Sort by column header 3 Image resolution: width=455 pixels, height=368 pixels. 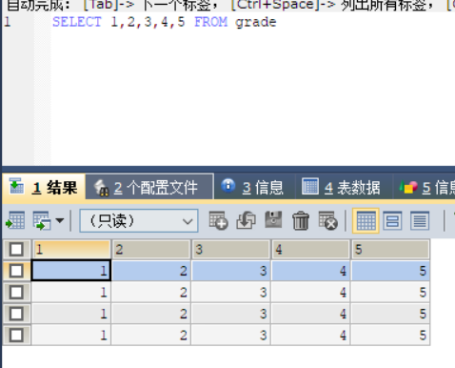click(230, 250)
